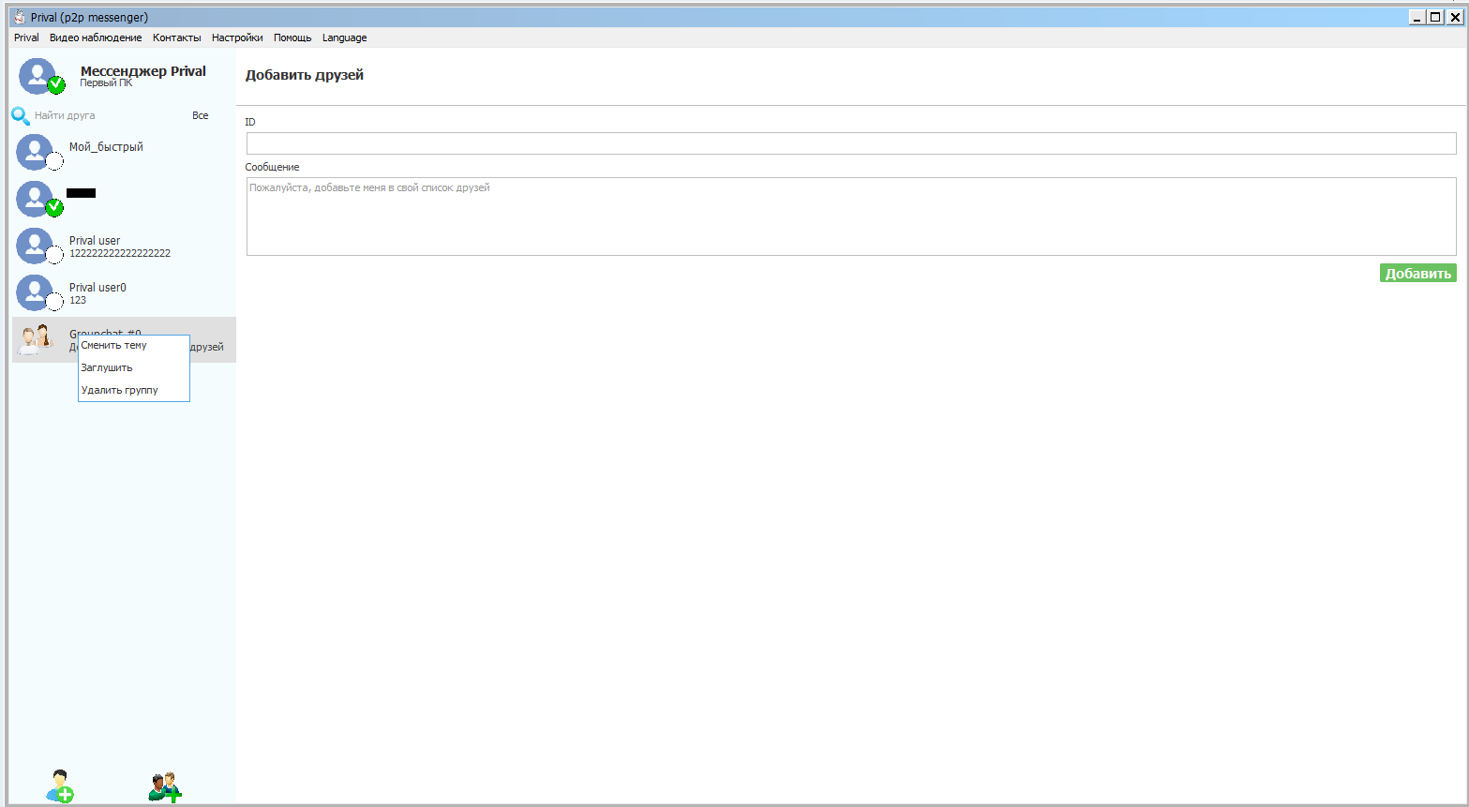Click the Prival user0 contact avatar

click(35, 293)
